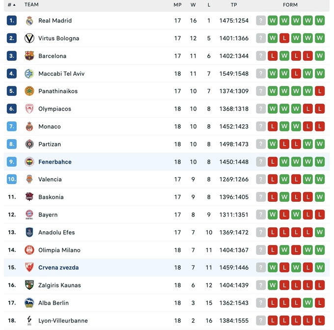This screenshot has width=334, height=330.
Task: Click Anadolu Efes' green W form badge
Action: coord(320,232)
